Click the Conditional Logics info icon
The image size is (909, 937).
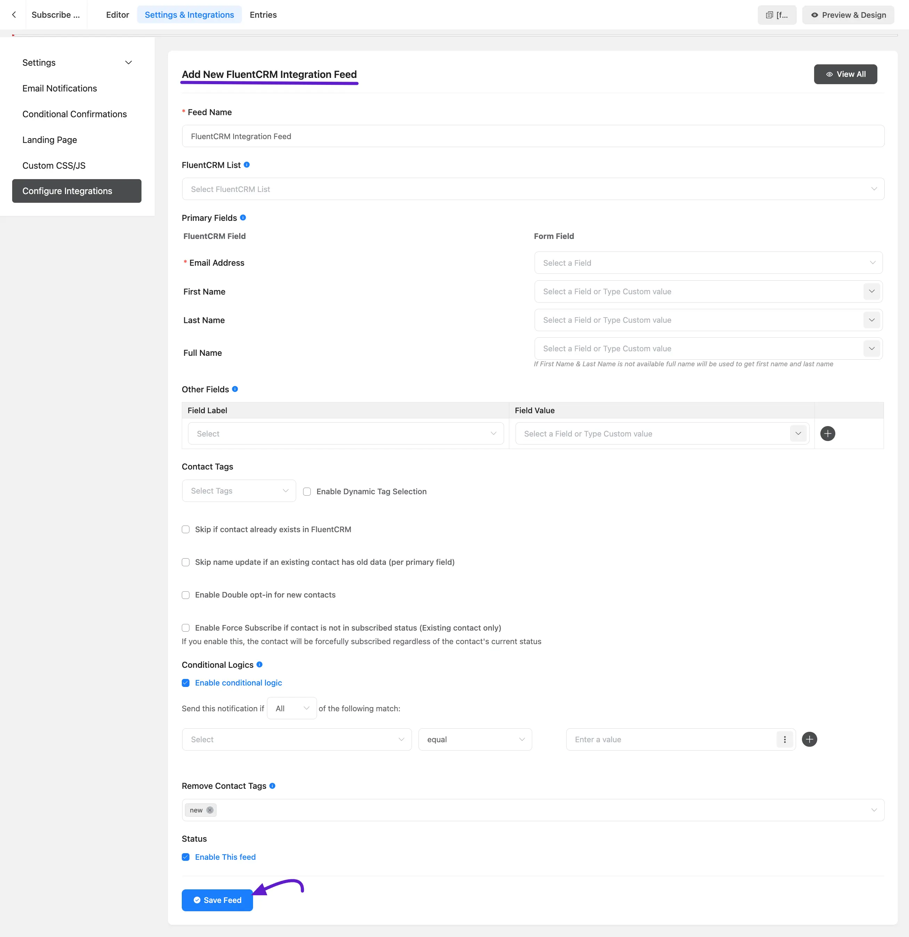coord(259,665)
